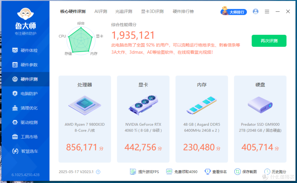Click the 硬件评测 gauge icon

pyautogui.click(x=15, y=79)
